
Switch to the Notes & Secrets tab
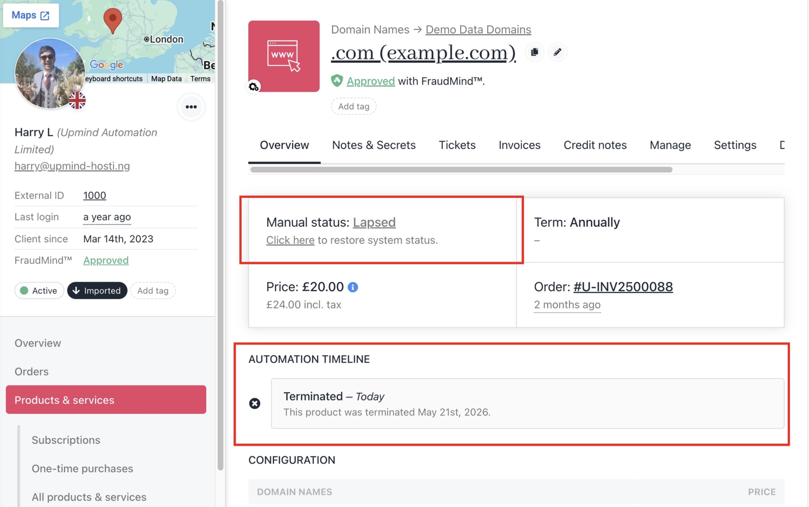(x=374, y=145)
